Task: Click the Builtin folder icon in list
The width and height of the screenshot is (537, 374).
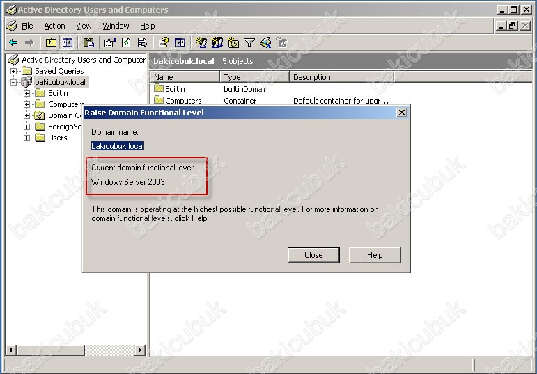Action: 159,88
